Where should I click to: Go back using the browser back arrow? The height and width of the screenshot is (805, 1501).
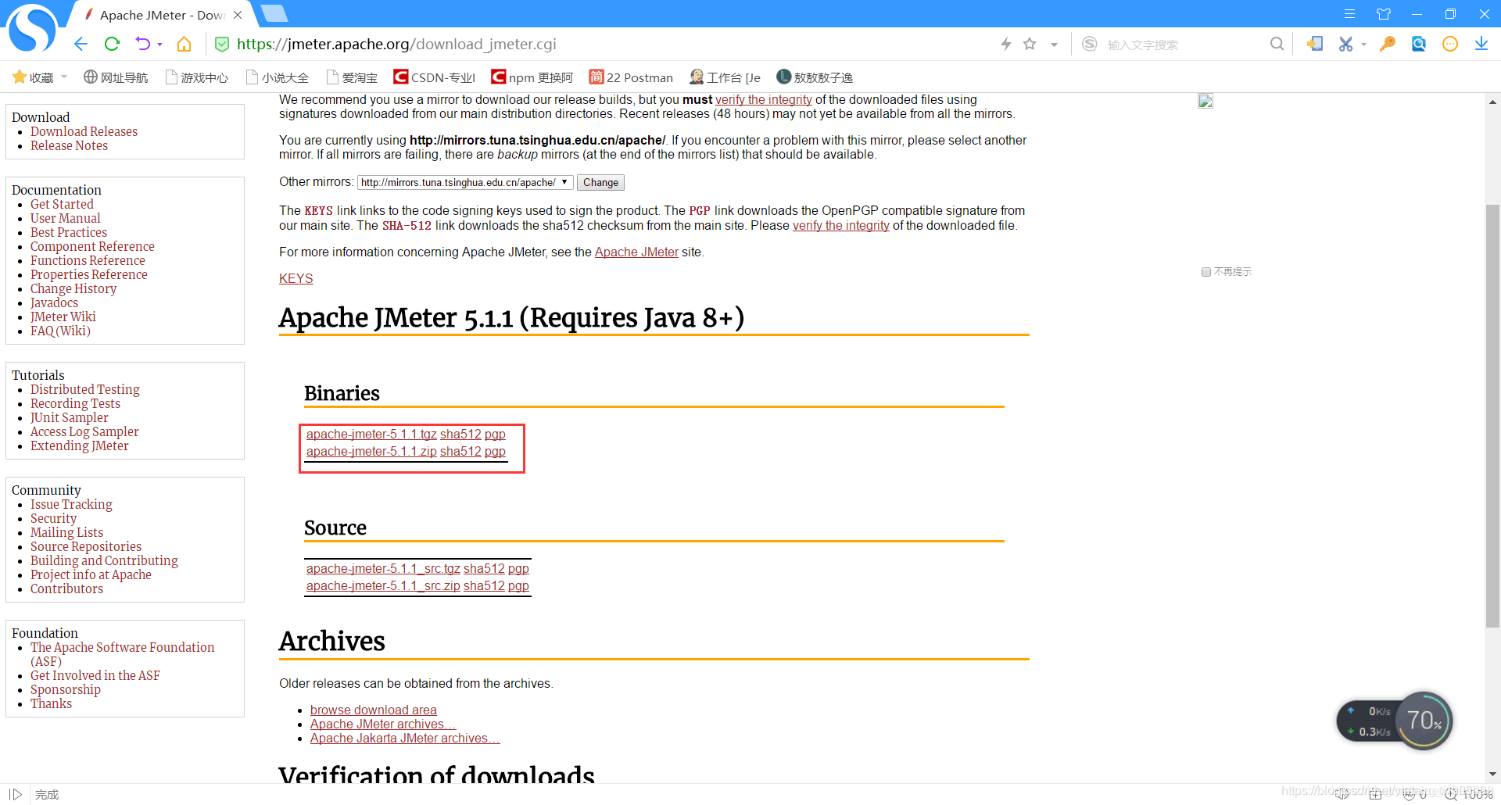(x=81, y=44)
